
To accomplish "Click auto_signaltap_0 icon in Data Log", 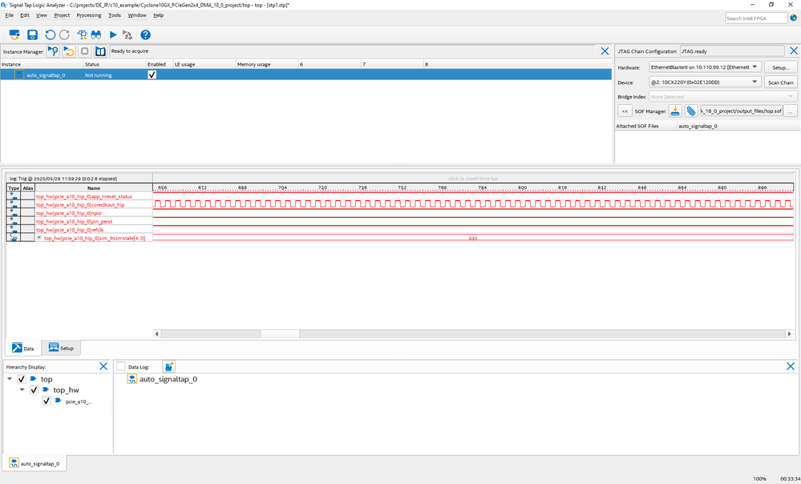I will [131, 379].
